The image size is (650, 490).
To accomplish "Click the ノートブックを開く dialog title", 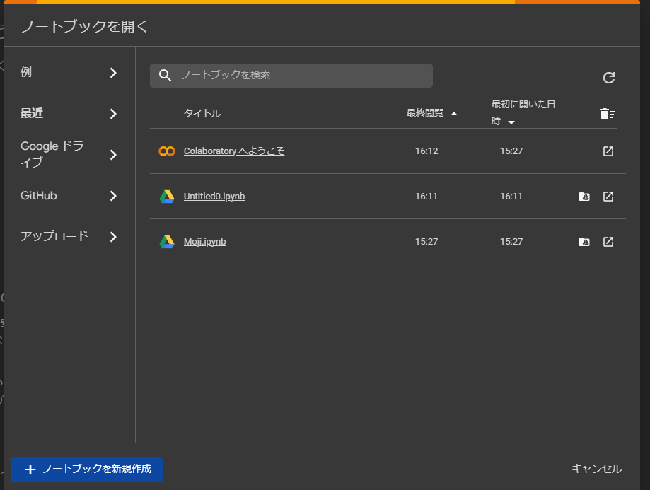I will [85, 27].
